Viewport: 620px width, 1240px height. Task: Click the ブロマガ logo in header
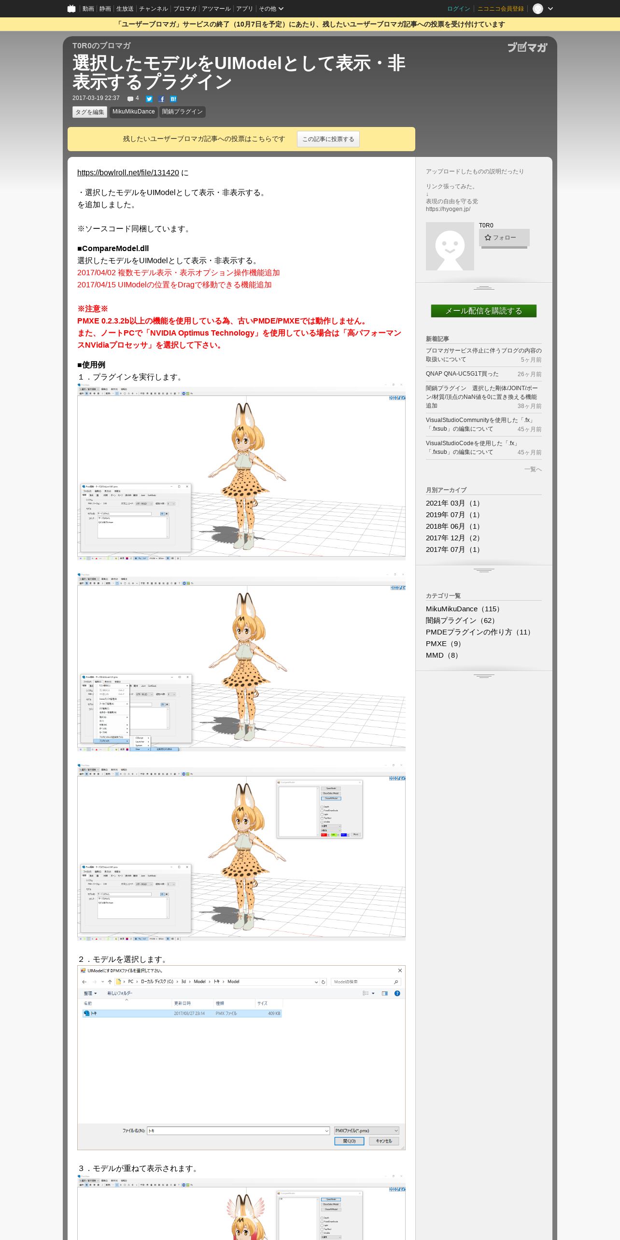pos(527,47)
